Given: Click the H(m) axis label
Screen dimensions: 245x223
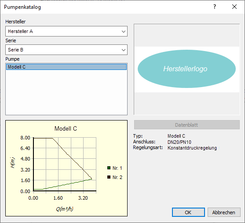Looking at the screenshot, I should coord(13,163).
